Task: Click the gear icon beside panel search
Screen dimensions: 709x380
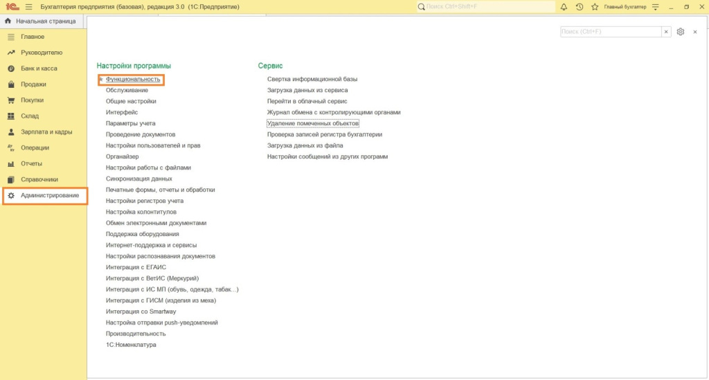Action: [x=681, y=32]
